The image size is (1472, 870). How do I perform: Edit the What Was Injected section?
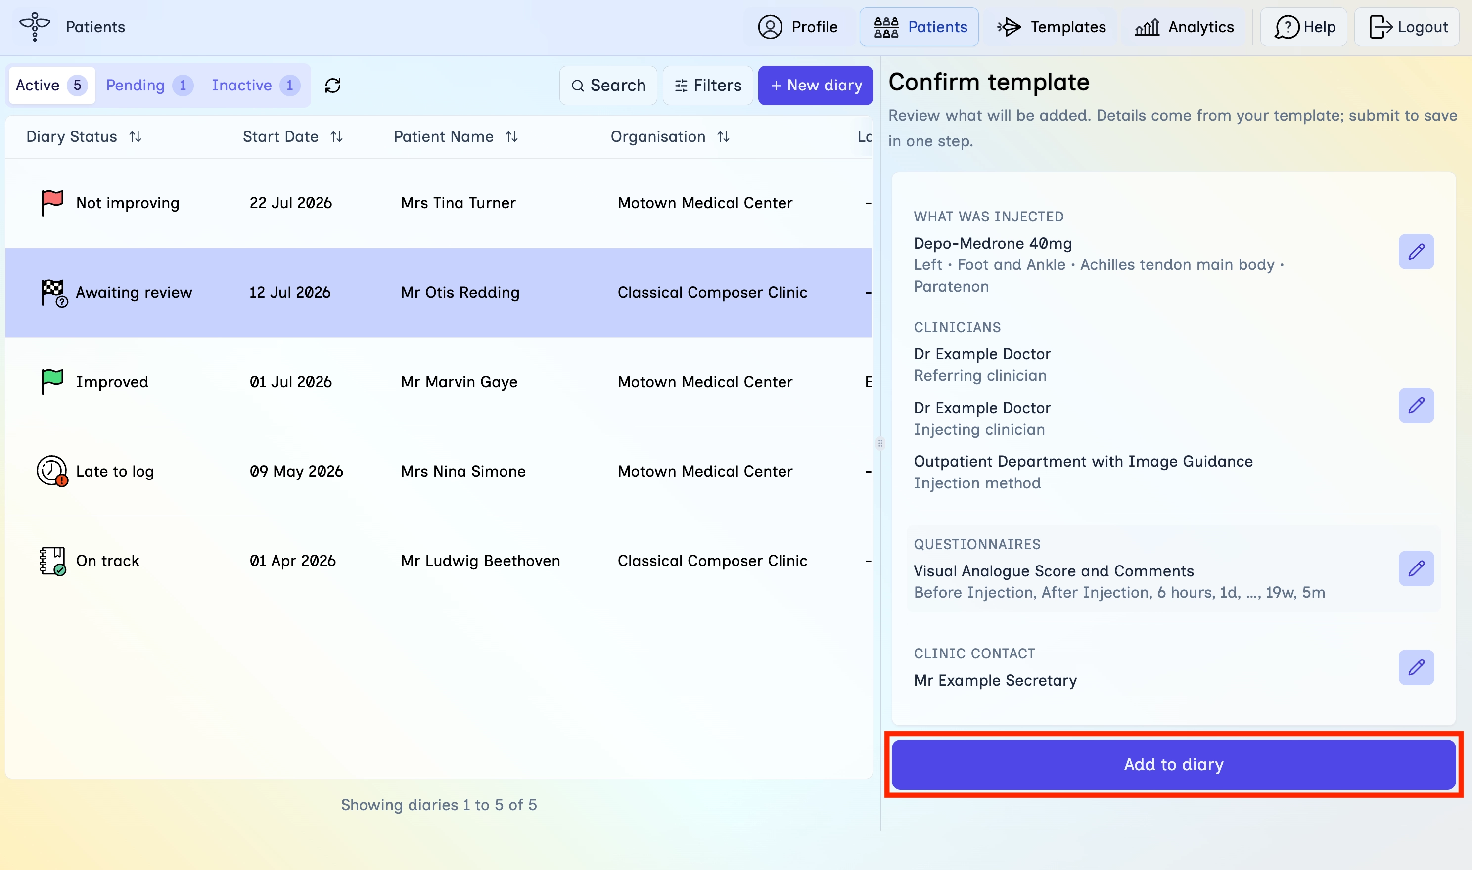pyautogui.click(x=1416, y=252)
